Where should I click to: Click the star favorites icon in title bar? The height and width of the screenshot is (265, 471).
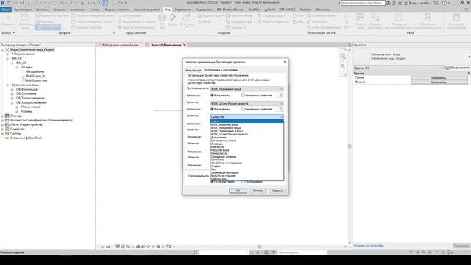[x=400, y=3]
